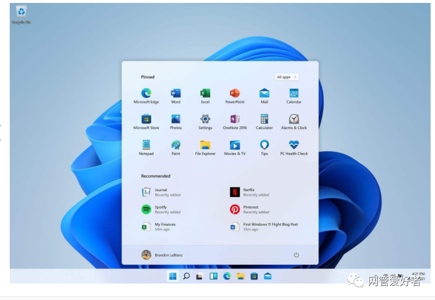Open the Settings gear app
Screen dimensions: 435x300
click(205, 122)
